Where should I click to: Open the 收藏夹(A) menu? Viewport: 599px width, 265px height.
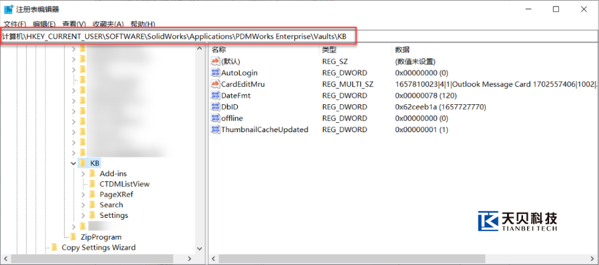click(109, 24)
